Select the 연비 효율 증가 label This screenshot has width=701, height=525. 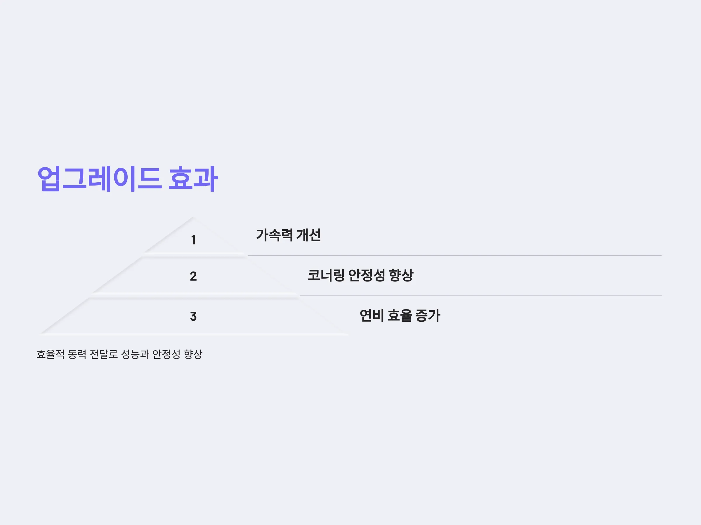pyautogui.click(x=400, y=316)
